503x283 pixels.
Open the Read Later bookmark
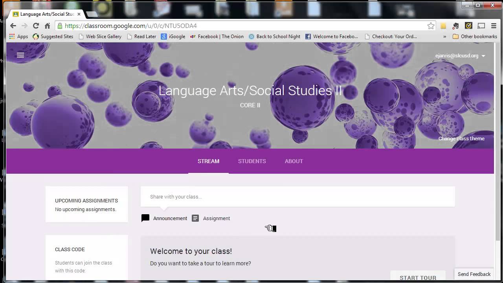click(x=141, y=37)
